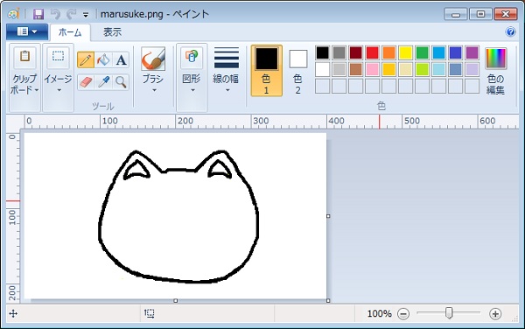Click the Undo icon
525x329 pixels.
[55, 14]
